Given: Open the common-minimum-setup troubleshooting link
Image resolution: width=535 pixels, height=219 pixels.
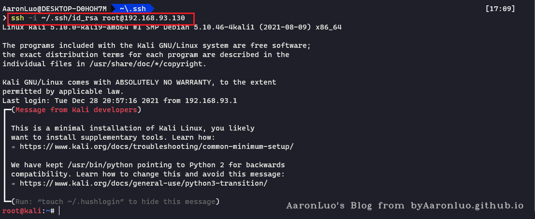Looking at the screenshot, I should pyautogui.click(x=157, y=146).
